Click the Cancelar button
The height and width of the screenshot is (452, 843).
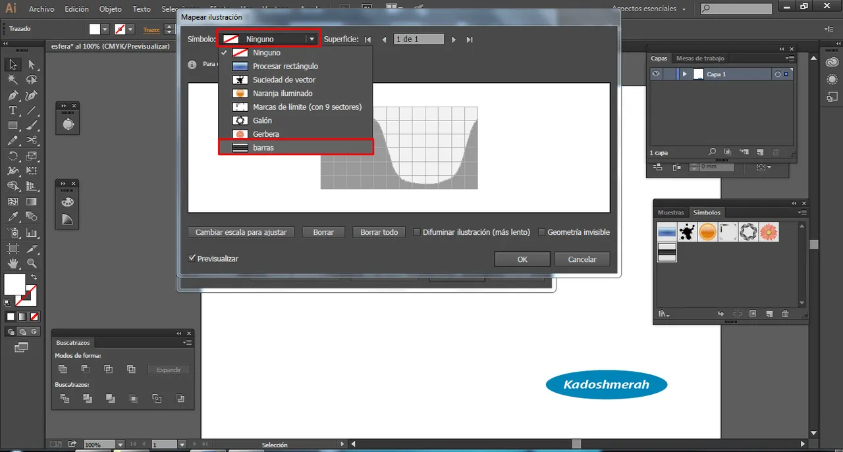coord(582,259)
